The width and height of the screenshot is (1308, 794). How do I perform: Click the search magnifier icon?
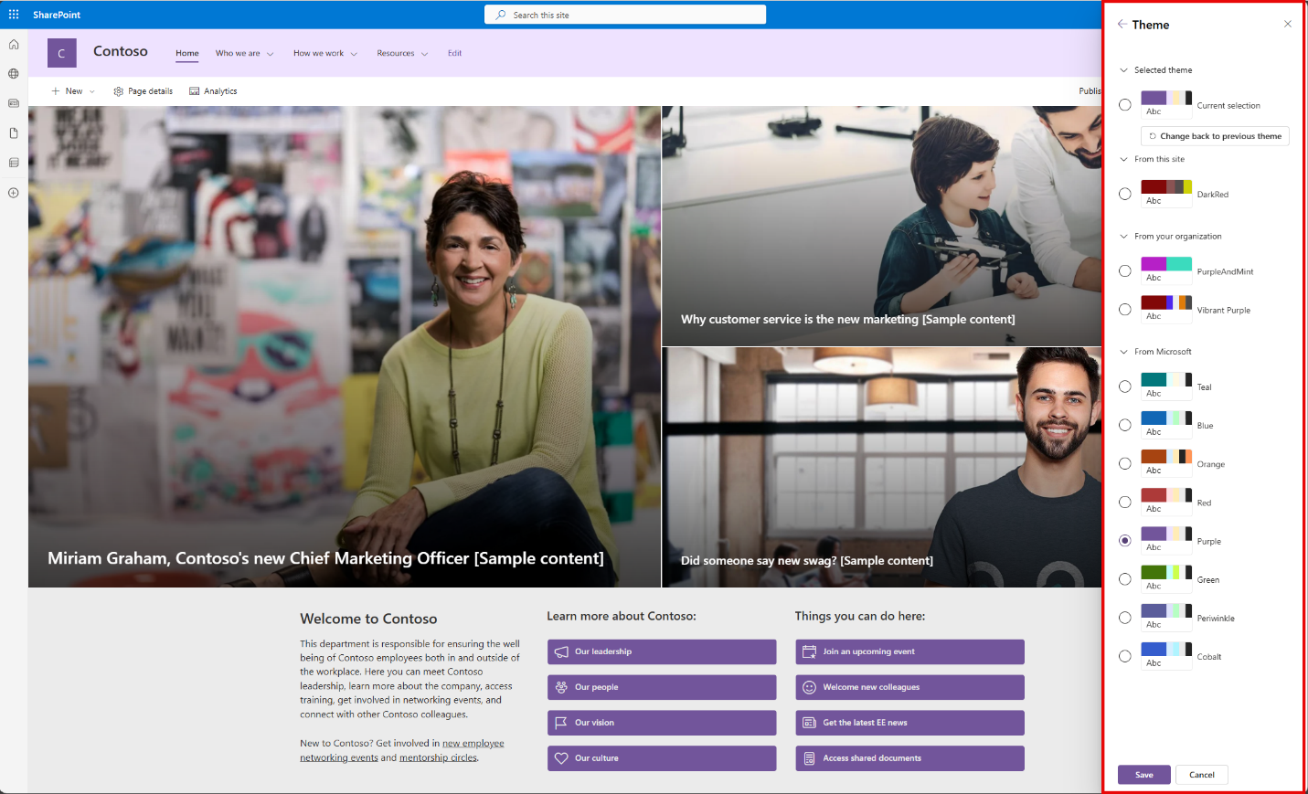point(501,15)
